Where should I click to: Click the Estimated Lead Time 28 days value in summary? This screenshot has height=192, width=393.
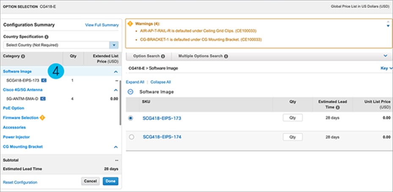(x=111, y=169)
